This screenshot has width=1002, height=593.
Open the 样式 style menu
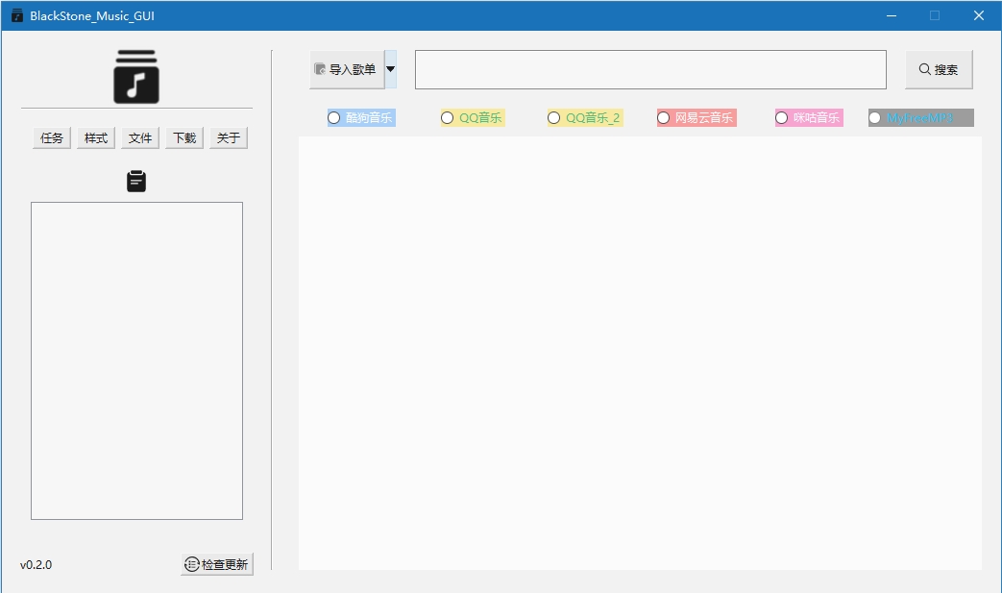coord(96,138)
